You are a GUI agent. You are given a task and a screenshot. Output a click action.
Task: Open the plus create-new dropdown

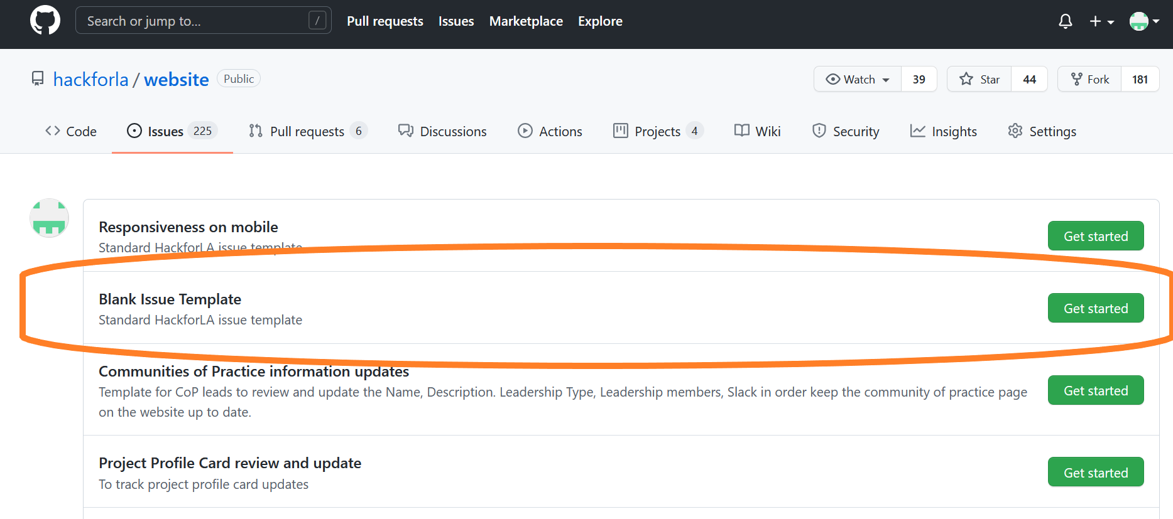(1101, 21)
